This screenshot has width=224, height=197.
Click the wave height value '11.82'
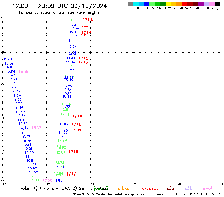33,172
